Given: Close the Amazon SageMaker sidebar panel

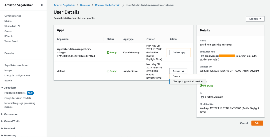Looking at the screenshot, I should [42, 5].
